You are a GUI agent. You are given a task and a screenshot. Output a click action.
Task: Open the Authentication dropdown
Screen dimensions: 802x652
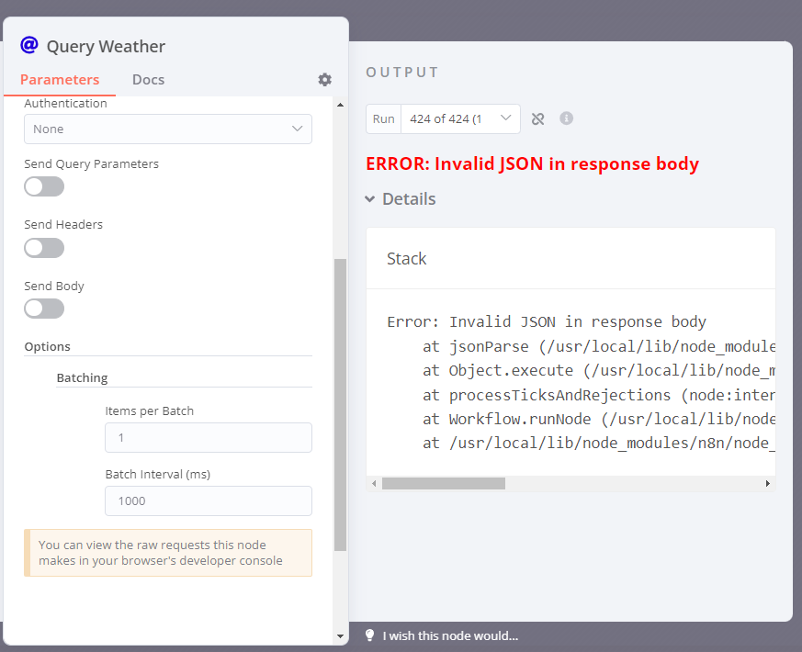click(168, 129)
